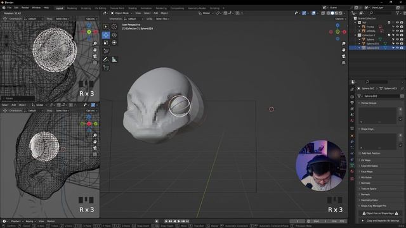Viewport: 406px width, 228px height.
Task: Switch to solid viewport shading
Action: click(332, 13)
